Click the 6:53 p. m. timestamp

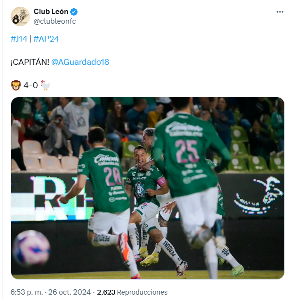click(27, 292)
